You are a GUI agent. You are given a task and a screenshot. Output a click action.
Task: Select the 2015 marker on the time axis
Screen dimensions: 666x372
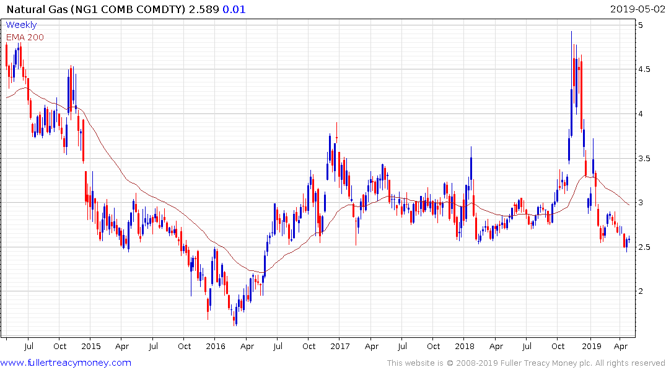[x=91, y=346]
